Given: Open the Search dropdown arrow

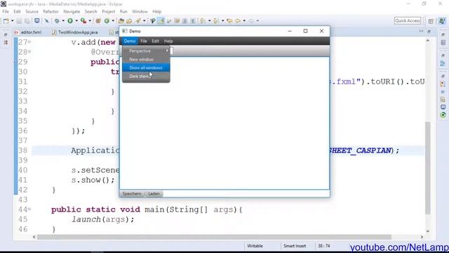Looking at the screenshot, I should [144, 20].
